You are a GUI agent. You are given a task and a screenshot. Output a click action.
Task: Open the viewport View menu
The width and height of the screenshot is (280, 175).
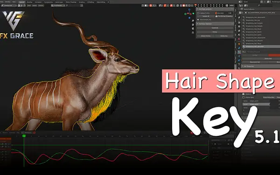tap(29, 6)
